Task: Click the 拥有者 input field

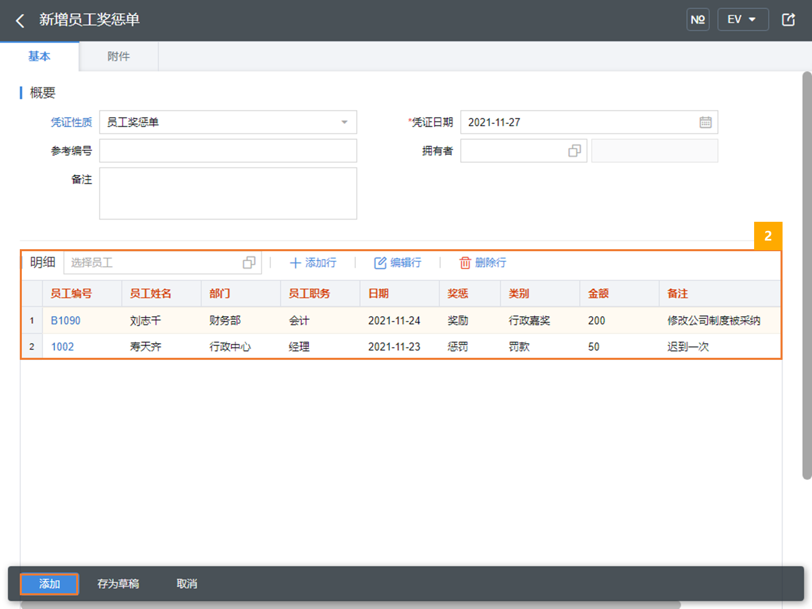Action: tap(524, 151)
